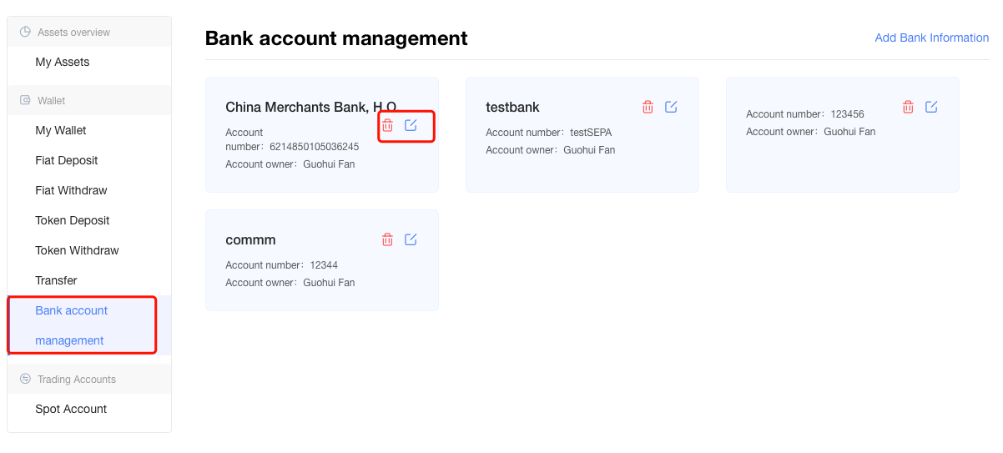Image resolution: width=1003 pixels, height=453 pixels.
Task: Click the Assets overview pie icon
Action: [25, 32]
